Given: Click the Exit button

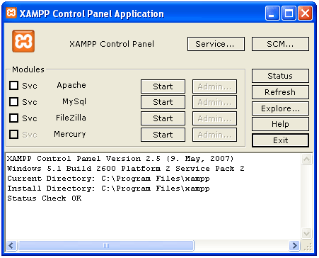Looking at the screenshot, I should (x=280, y=140).
